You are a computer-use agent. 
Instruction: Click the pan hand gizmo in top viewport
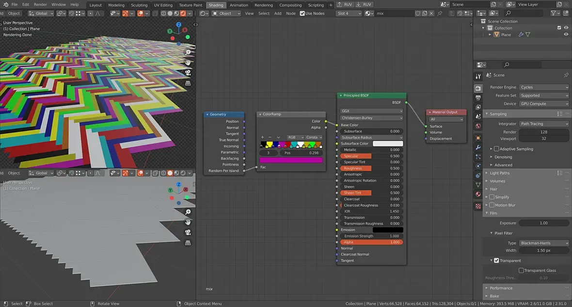click(188, 62)
